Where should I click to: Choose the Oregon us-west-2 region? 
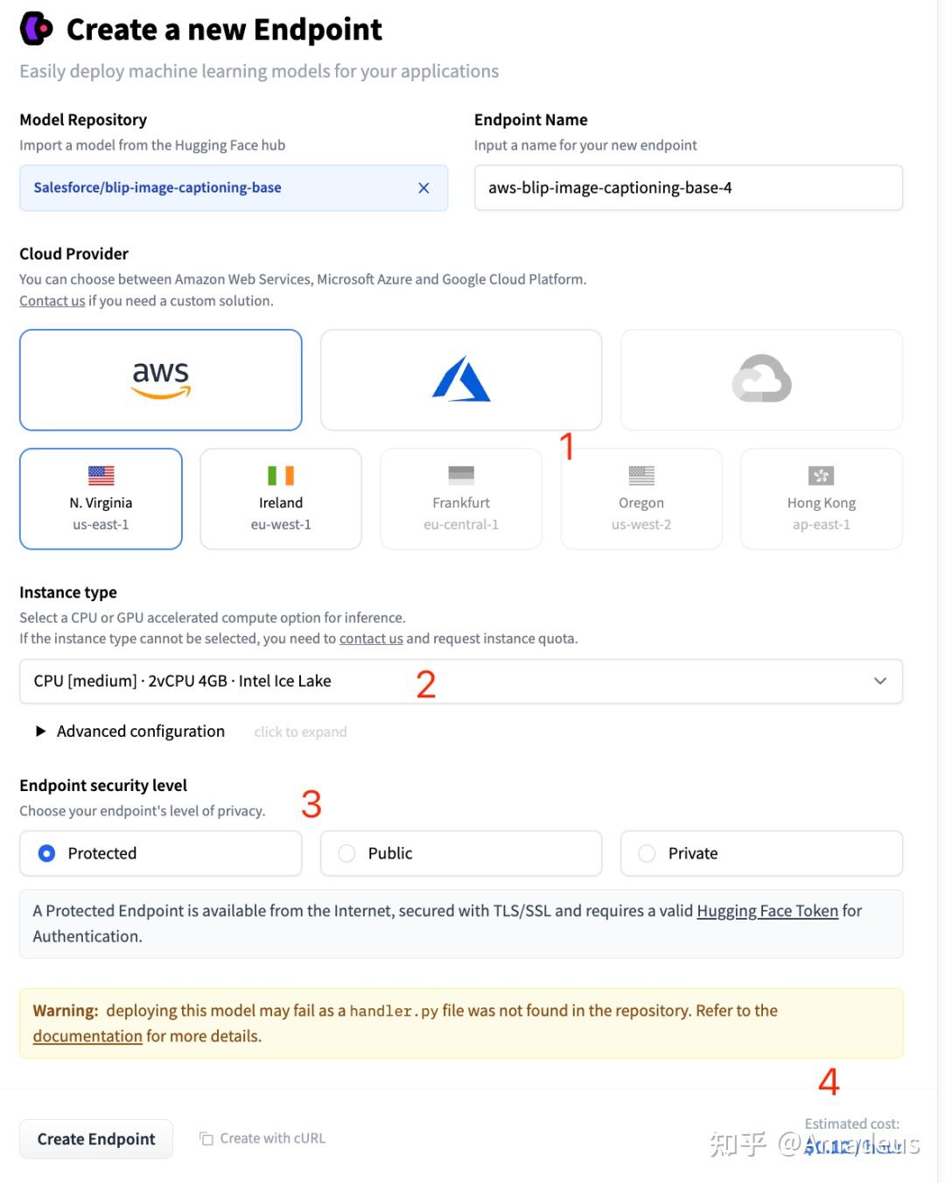641,499
